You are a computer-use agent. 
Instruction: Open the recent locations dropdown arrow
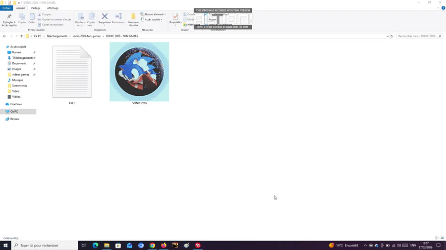(16, 36)
